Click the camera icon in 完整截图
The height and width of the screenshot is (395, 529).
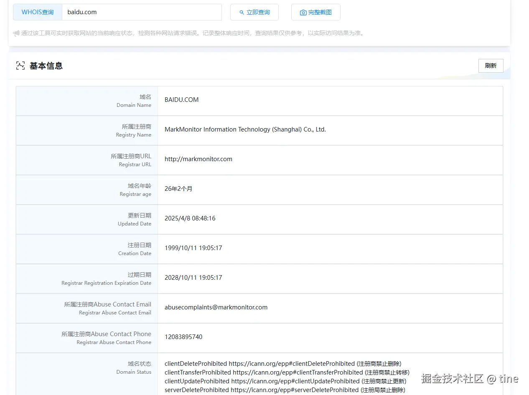click(x=303, y=13)
